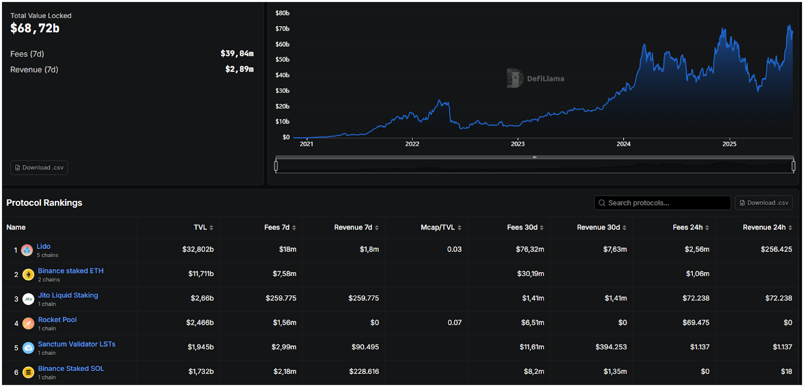Sort rankings by Mcap/TVL header
The height and width of the screenshot is (387, 804).
point(441,227)
